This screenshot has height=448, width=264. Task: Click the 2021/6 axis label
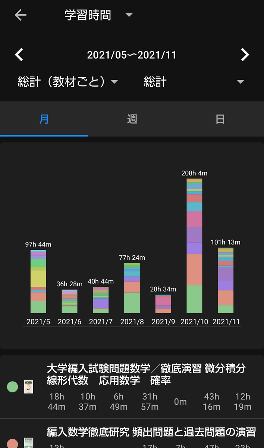point(70,322)
